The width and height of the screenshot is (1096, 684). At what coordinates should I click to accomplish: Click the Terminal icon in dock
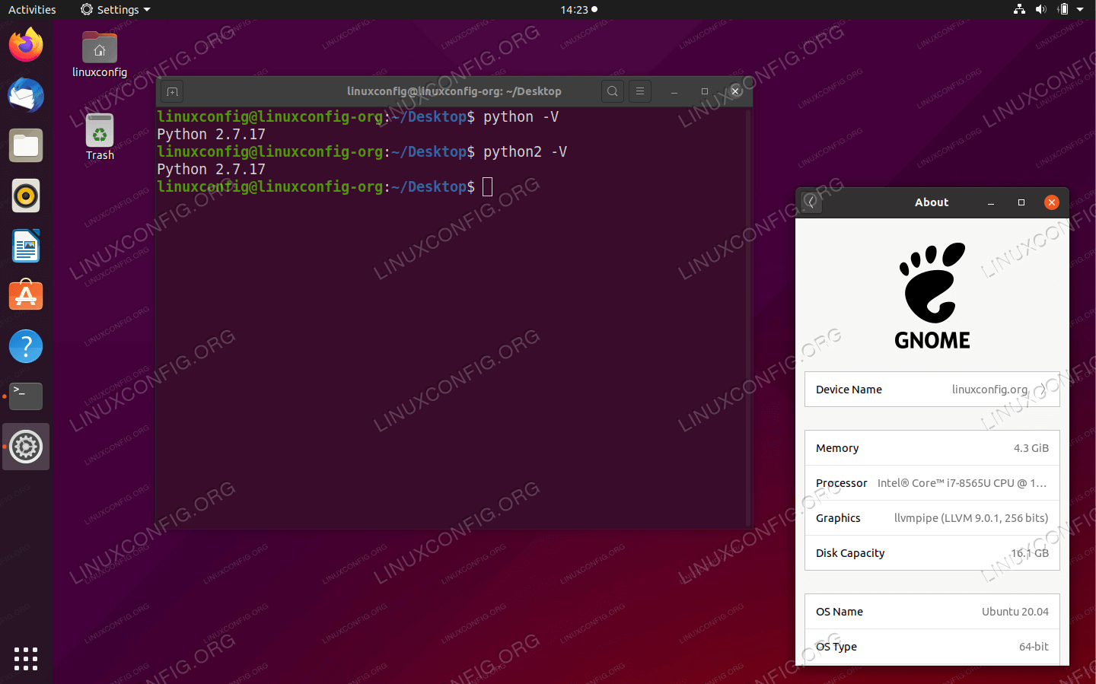click(26, 396)
